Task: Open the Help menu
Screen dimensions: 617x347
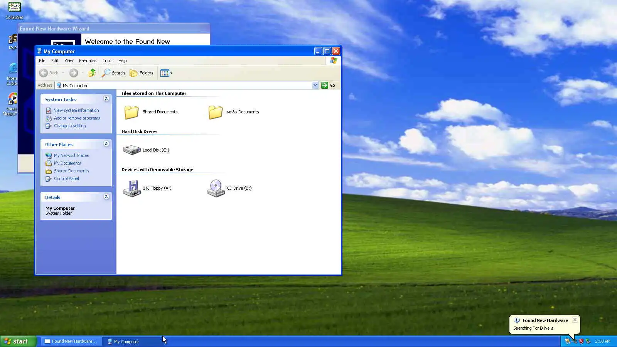Action: (122, 61)
